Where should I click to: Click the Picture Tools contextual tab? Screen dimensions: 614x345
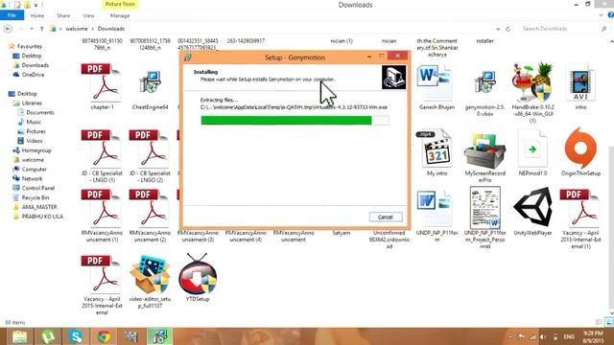click(x=120, y=4)
